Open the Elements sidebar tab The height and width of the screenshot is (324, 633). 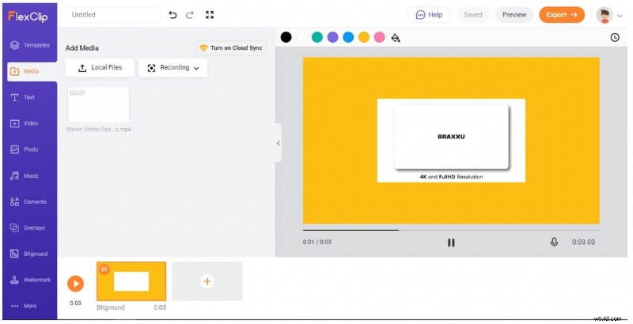[x=30, y=202]
